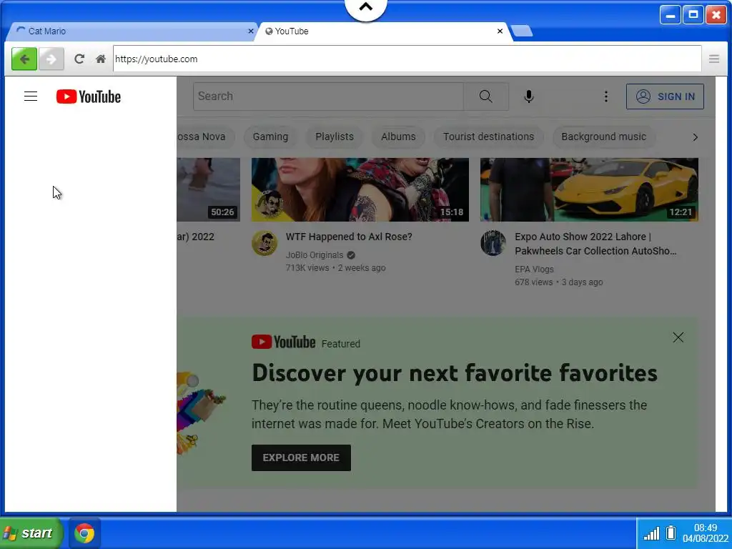Screen dimensions: 732x549
Task: Open 'WTF Happened to Axl Rose?' title
Action: (349, 237)
